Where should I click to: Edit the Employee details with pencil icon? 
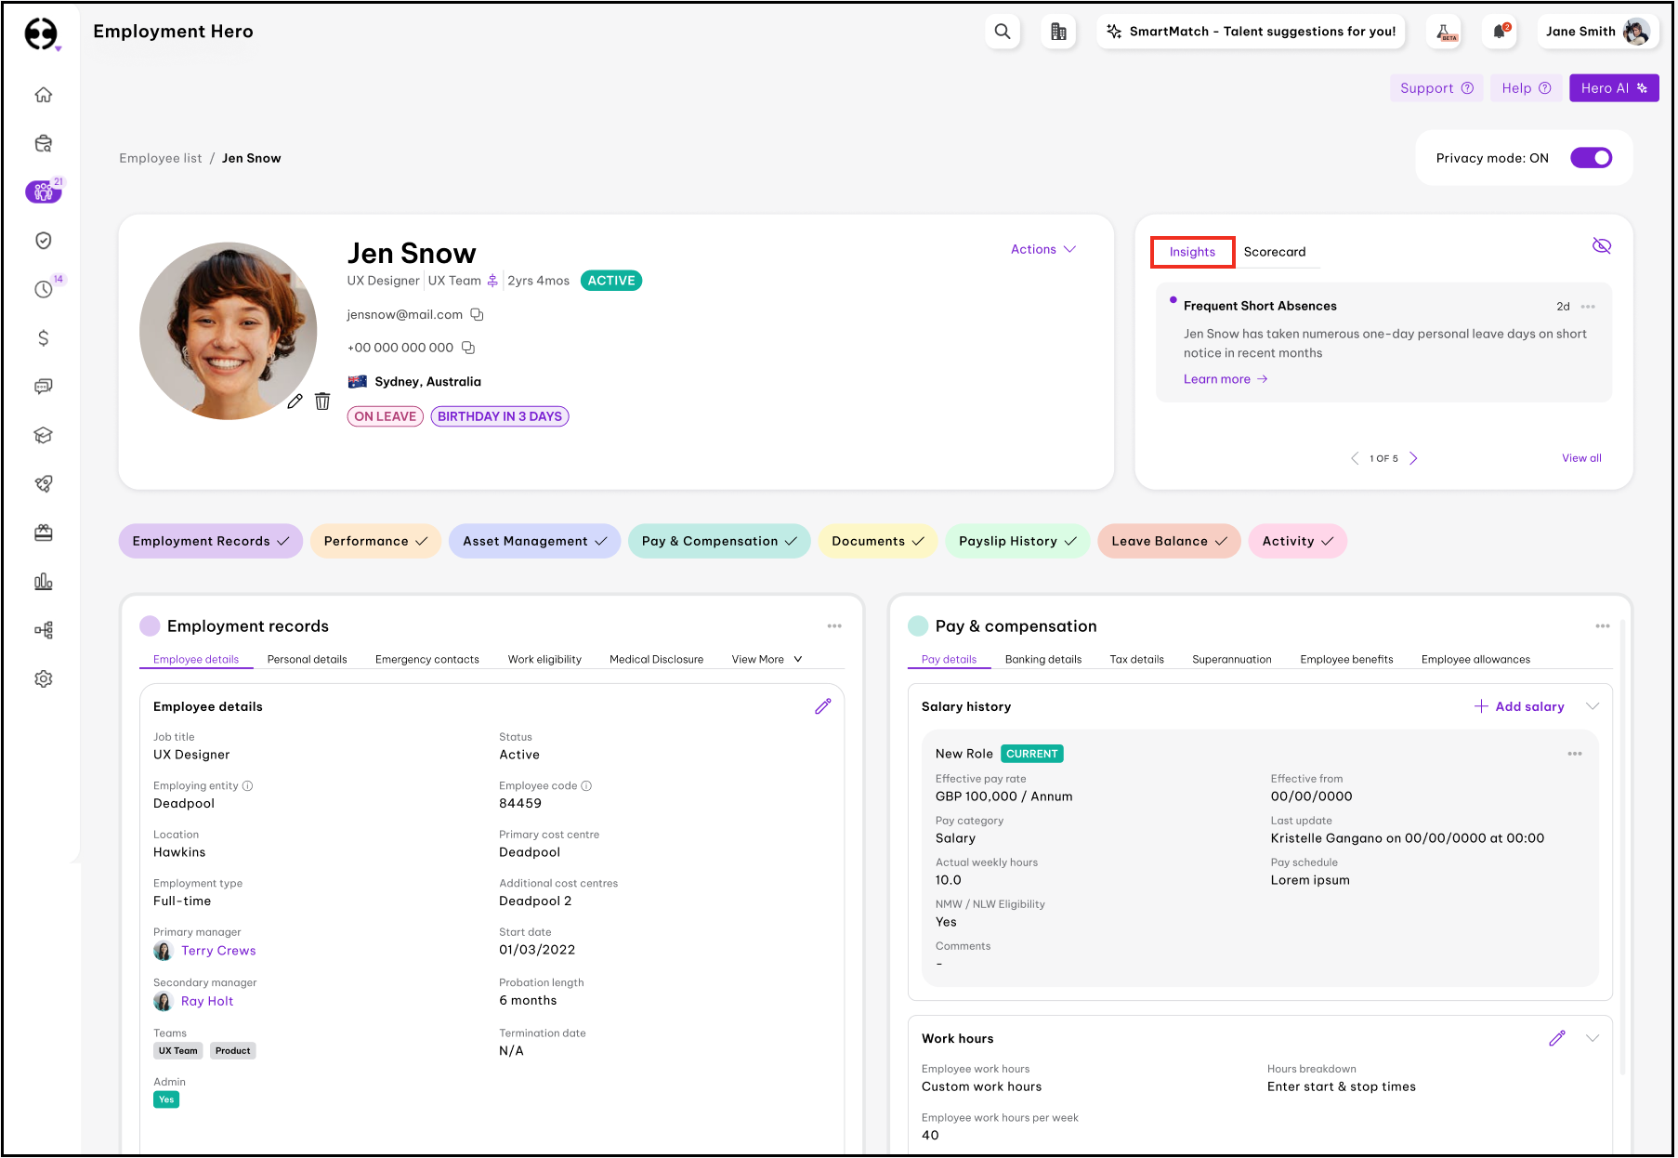pos(822,707)
